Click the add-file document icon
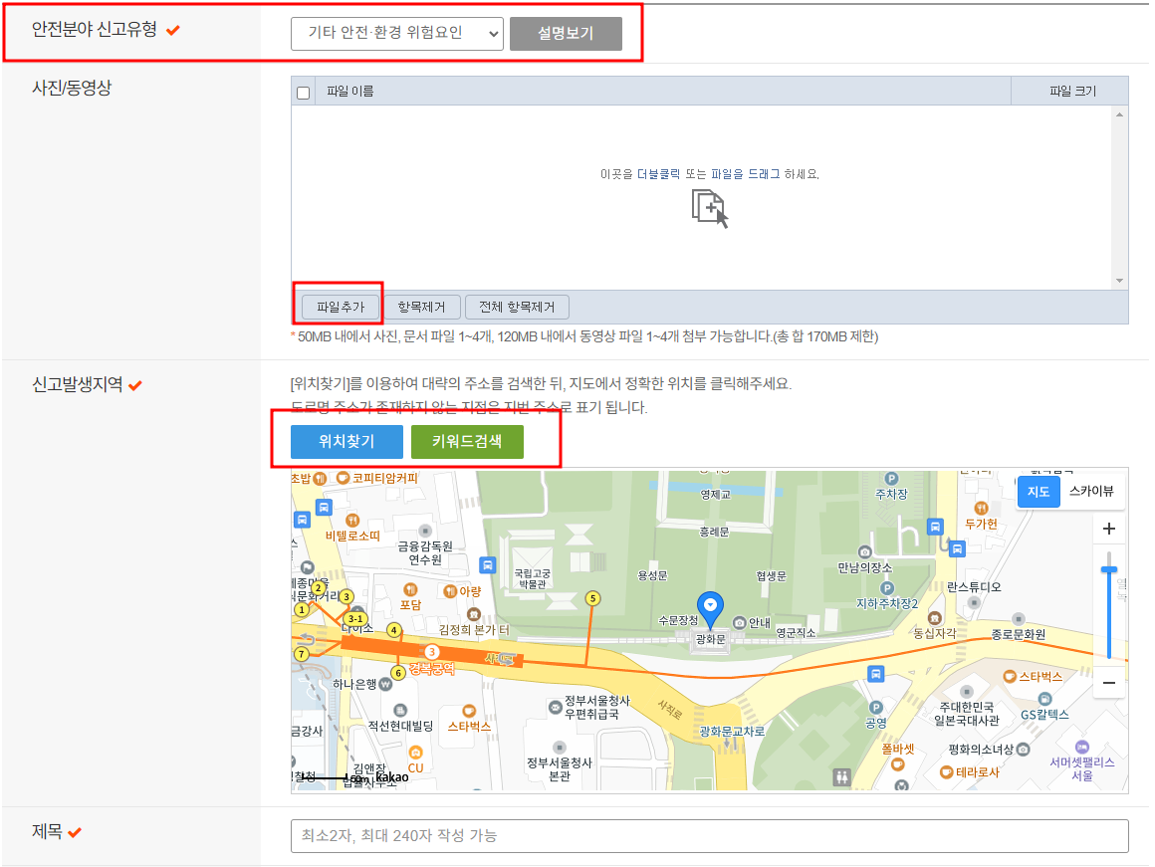Screen dimensions: 1155x867 pyautogui.click(x=709, y=208)
